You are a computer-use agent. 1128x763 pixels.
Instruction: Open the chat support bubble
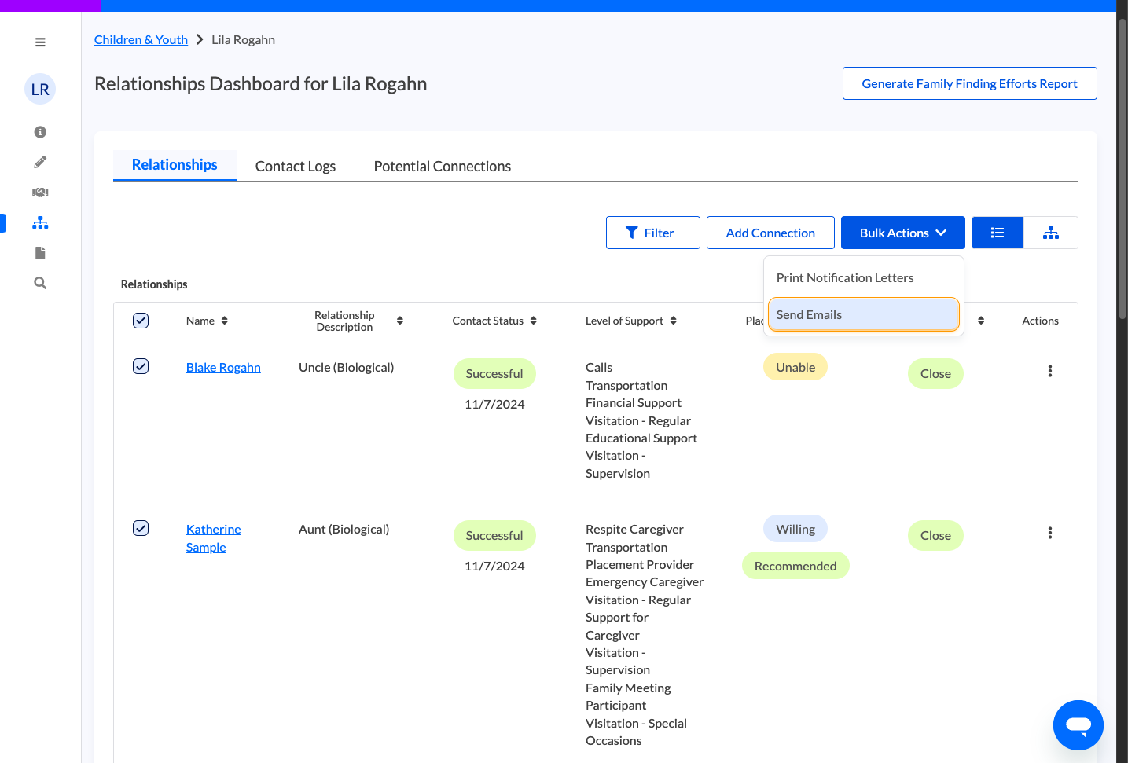point(1078,725)
